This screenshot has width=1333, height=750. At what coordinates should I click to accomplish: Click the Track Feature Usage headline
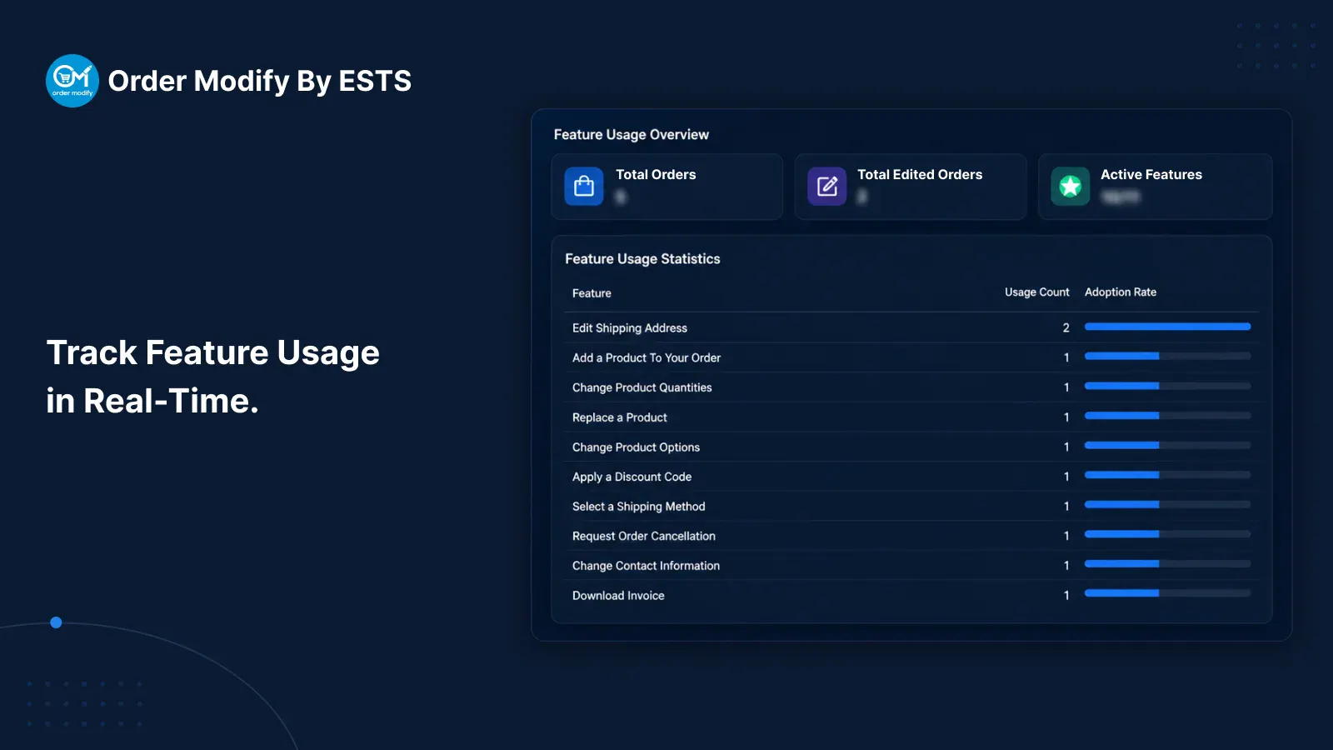(x=213, y=377)
